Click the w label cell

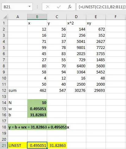click(18, 109)
